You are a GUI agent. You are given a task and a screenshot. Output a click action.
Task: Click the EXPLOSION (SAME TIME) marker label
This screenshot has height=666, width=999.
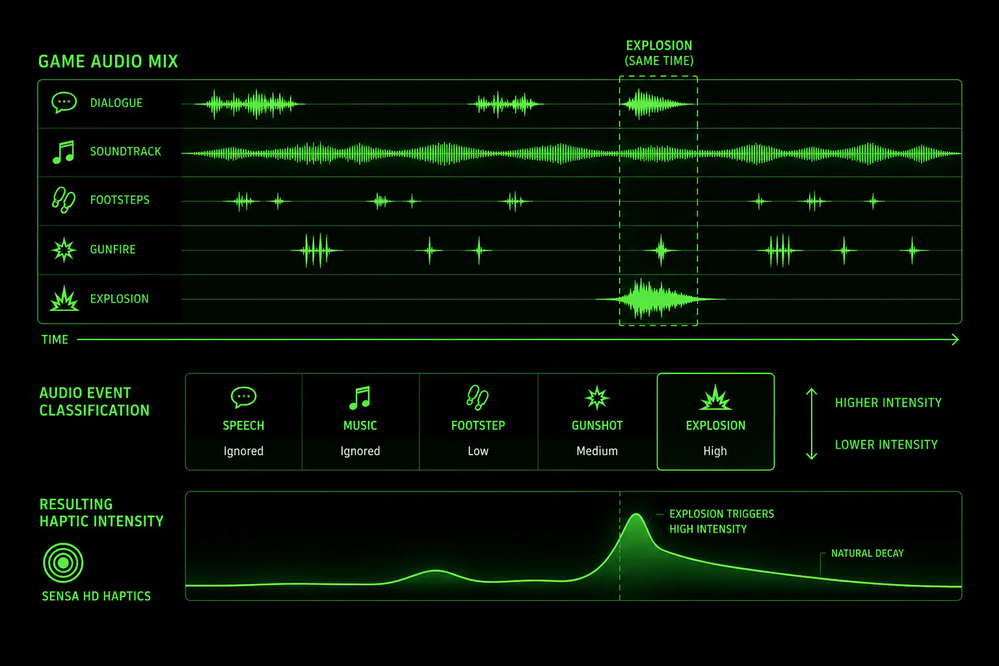(659, 53)
